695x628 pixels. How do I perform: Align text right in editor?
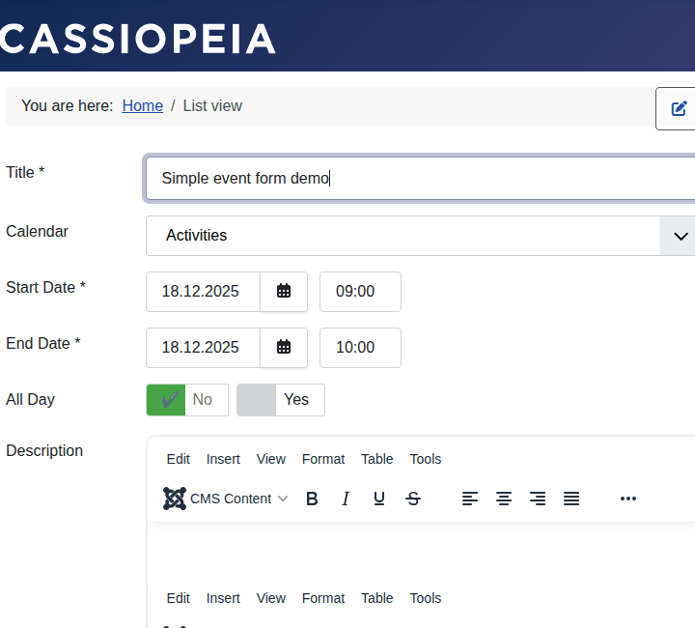[x=538, y=499]
